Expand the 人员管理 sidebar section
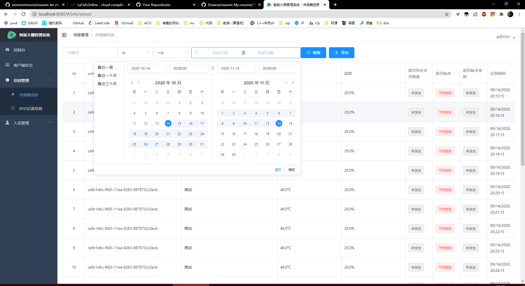525x286 pixels. pos(29,123)
